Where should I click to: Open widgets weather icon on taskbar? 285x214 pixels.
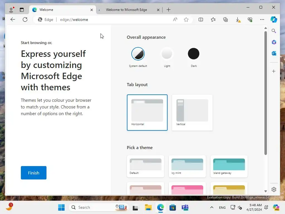(x=9, y=207)
